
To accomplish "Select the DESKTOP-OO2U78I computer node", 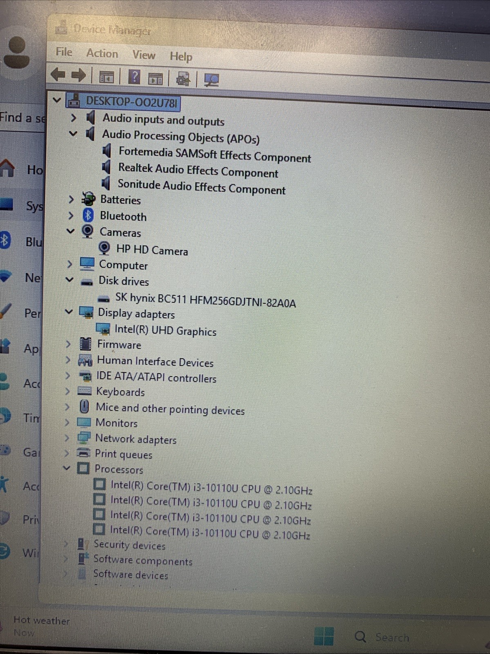I will tap(131, 102).
